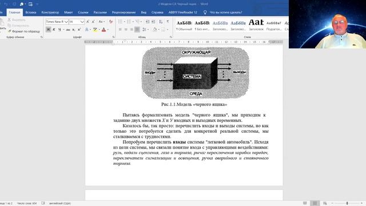Viewport: 366px width, 206px height.
Task: Toggle paragraph marks display (¶)
Action: click(168, 22)
